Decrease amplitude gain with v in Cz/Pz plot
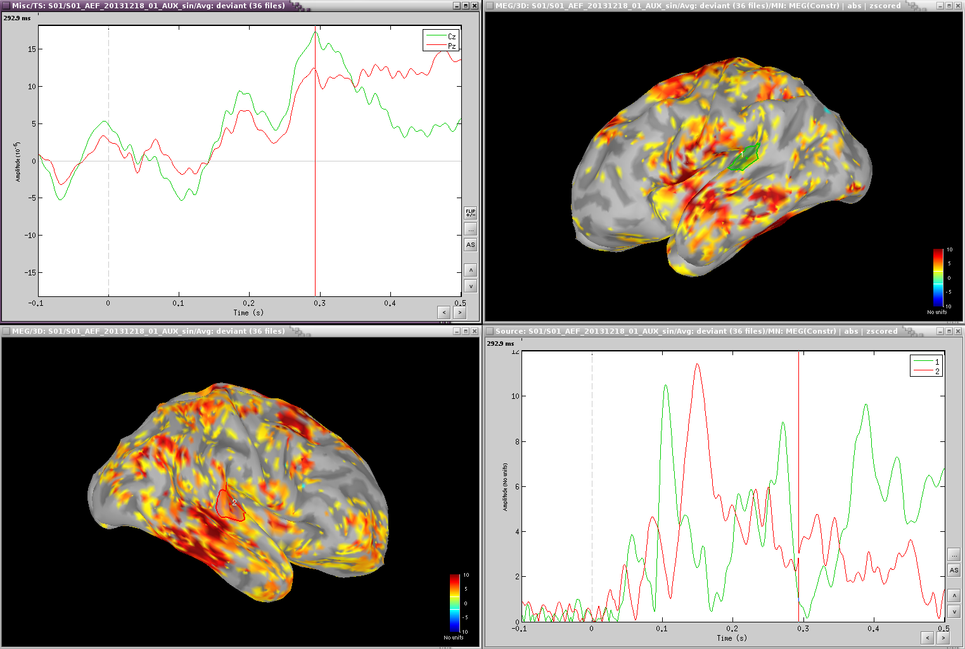965x649 pixels. (x=470, y=286)
